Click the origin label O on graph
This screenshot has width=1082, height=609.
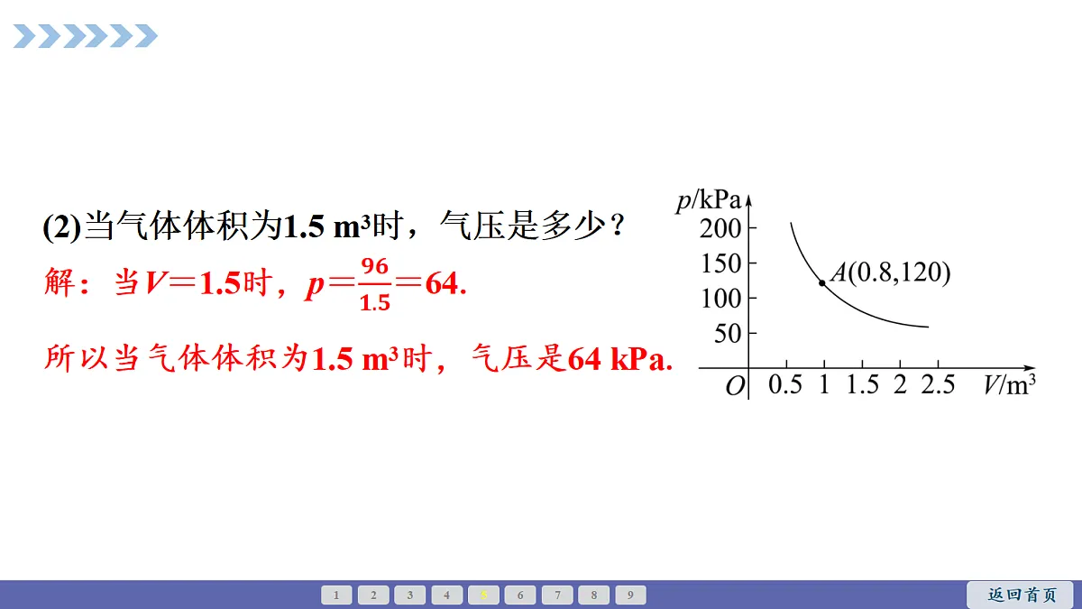736,386
